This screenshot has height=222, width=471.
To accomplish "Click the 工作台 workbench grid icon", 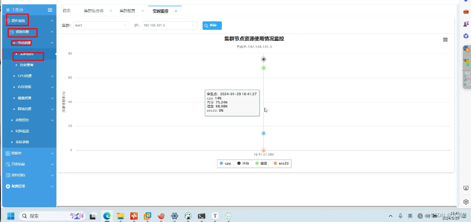I will (8, 10).
